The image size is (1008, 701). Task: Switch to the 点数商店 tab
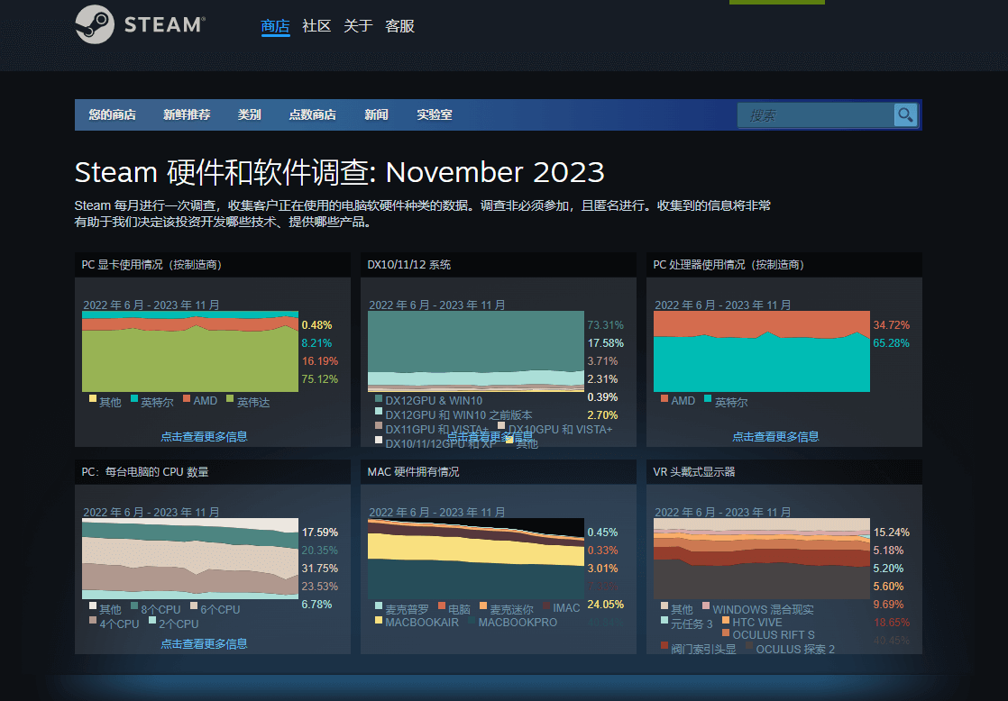click(x=313, y=114)
